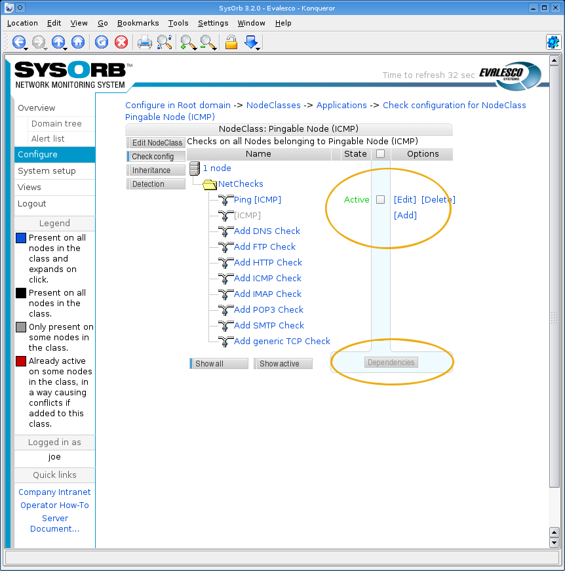Image resolution: width=565 pixels, height=571 pixels.
Task: Click the Domain tree sidebar item
Action: [56, 123]
